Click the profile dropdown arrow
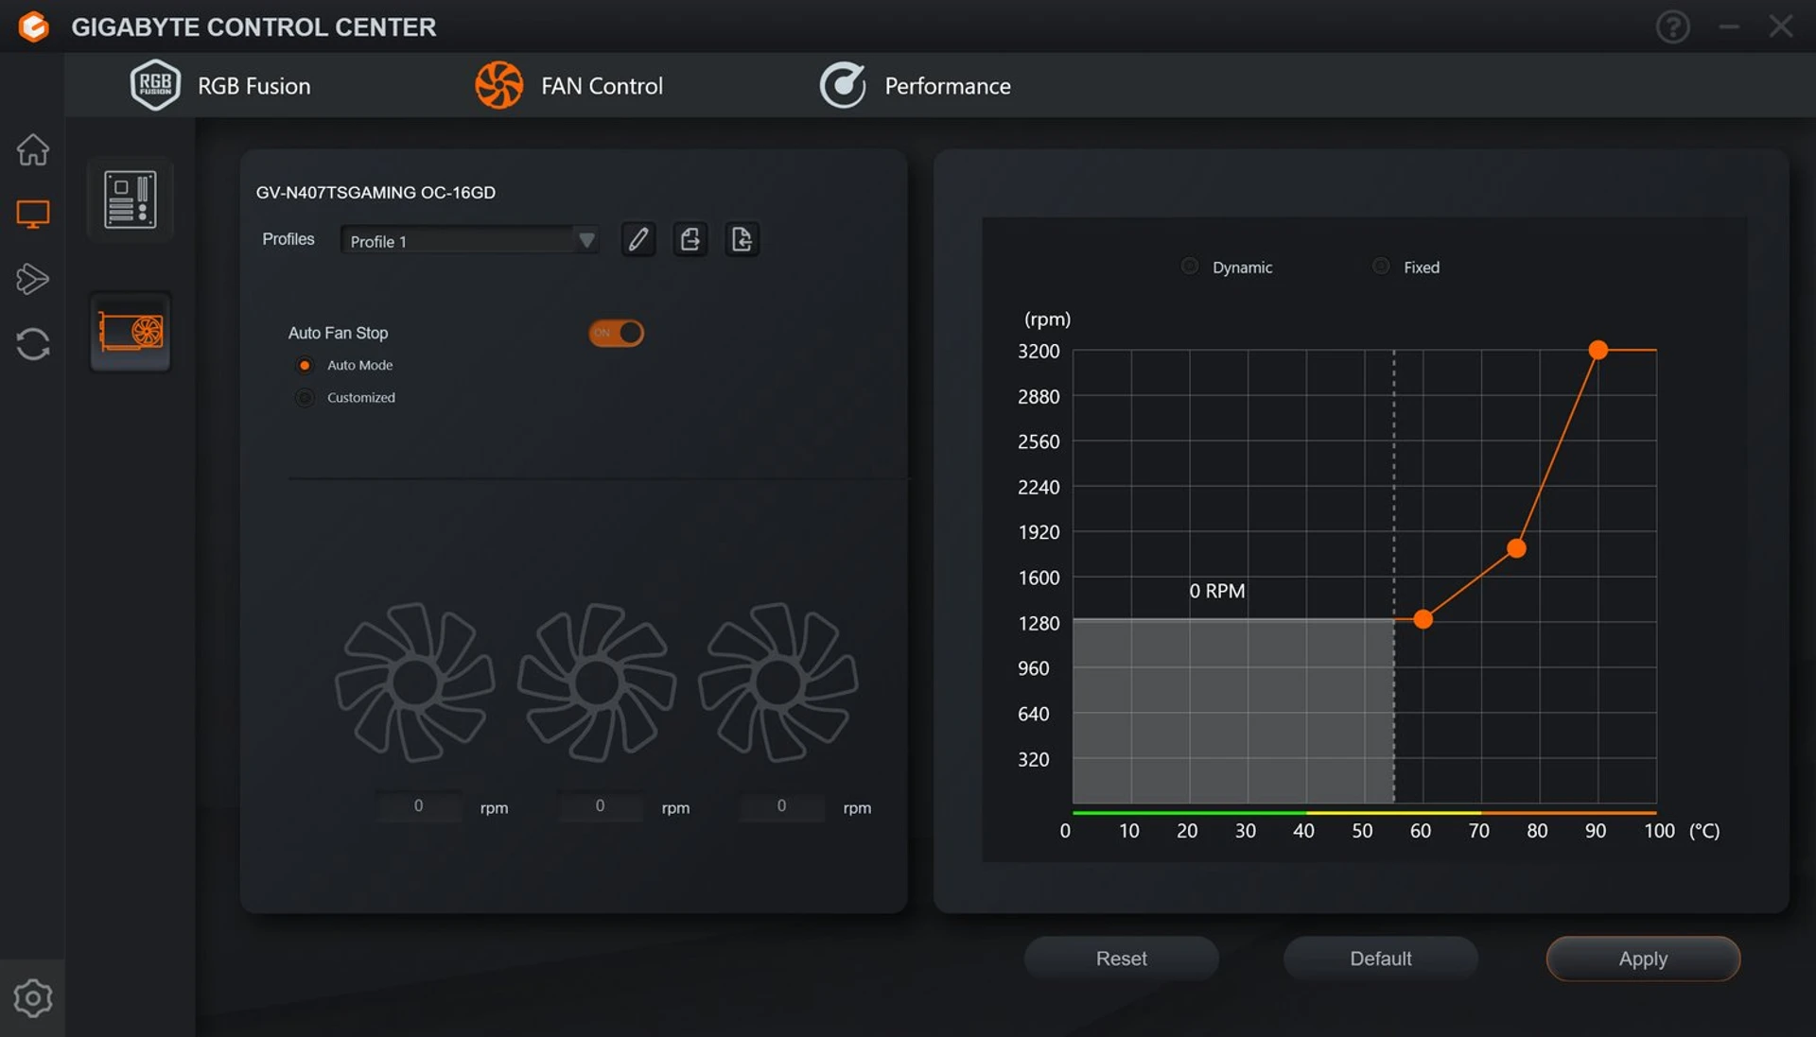This screenshot has height=1037, width=1816. (x=586, y=240)
